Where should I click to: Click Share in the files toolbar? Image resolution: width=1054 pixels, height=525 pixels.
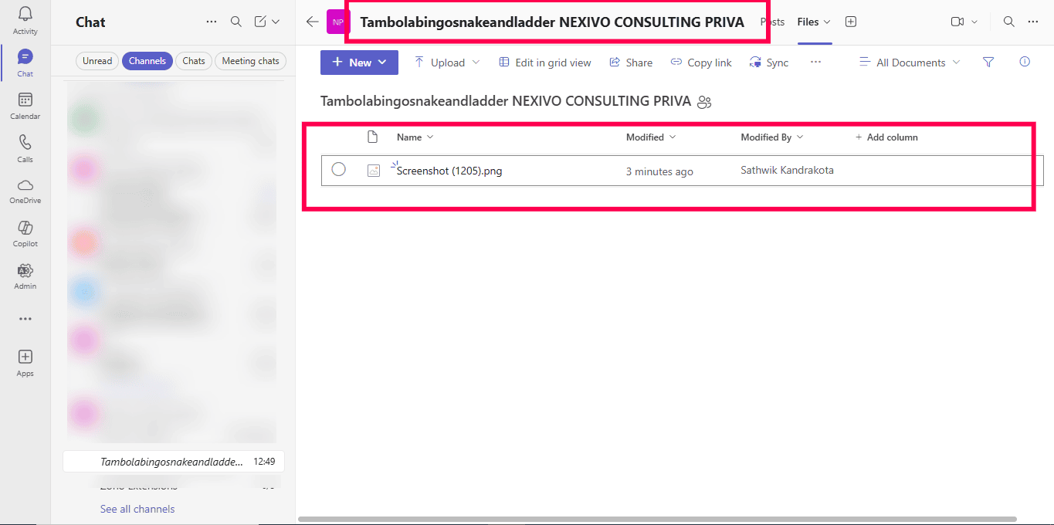[x=631, y=63]
